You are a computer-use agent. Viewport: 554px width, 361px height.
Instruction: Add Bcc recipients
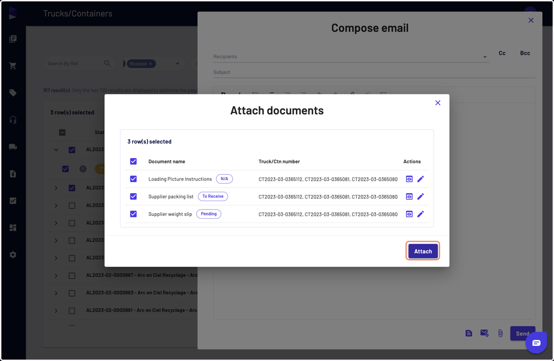(x=525, y=53)
